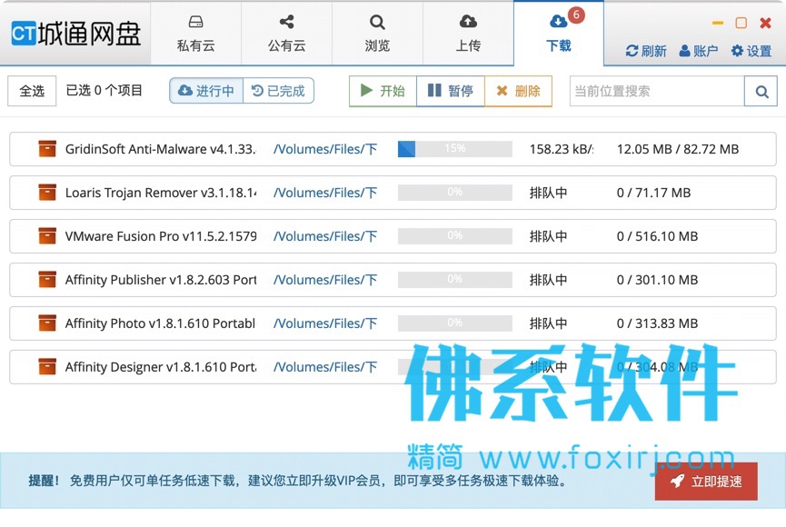Select VMware Fusion Pro v11.5.2 file name

(x=161, y=236)
